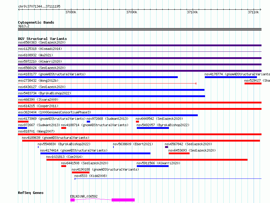
Task: Select the nsv1125318 (Alsmadi2014) label
Action: pyautogui.click(x=40, y=49)
